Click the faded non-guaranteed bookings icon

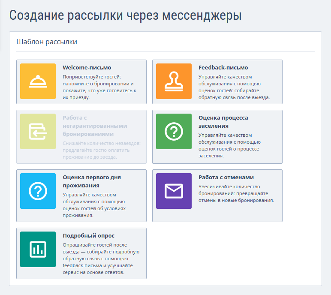(x=38, y=131)
